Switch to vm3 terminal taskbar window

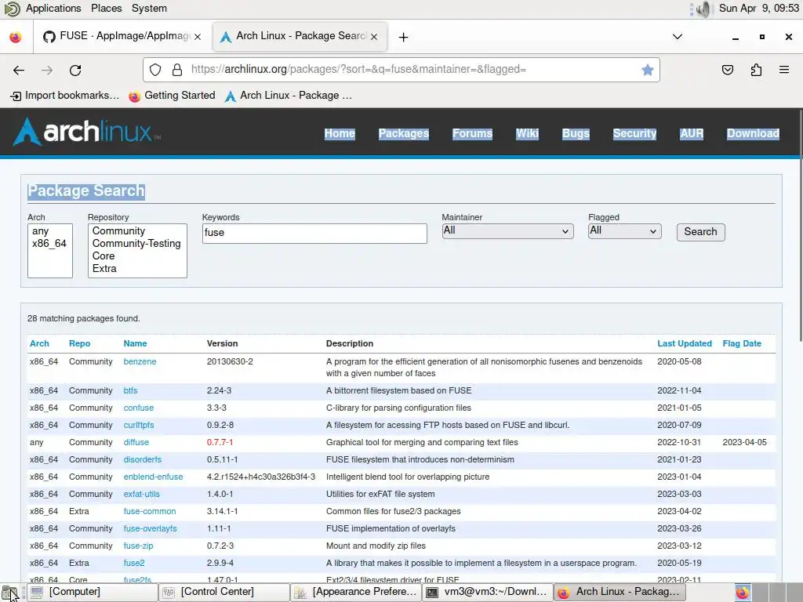[487, 592]
